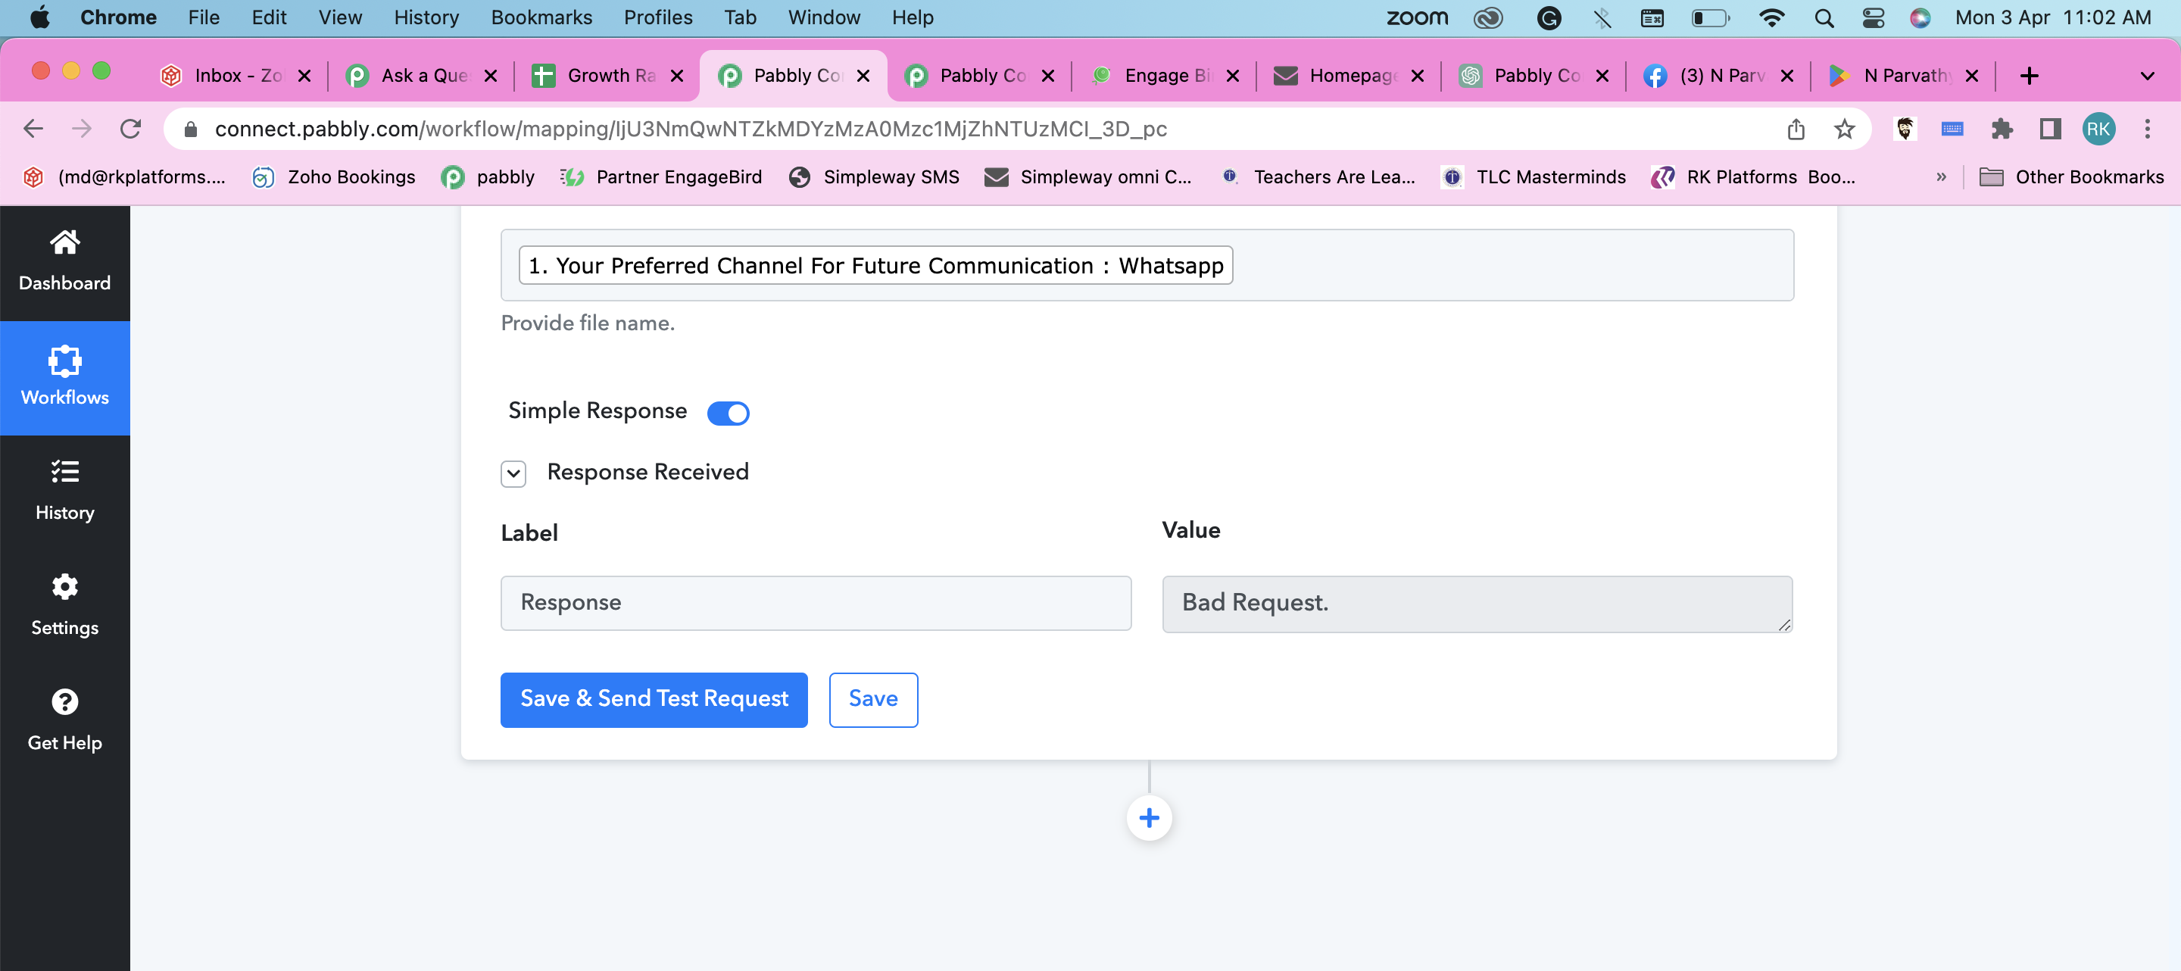Screen dimensions: 2181x971
Task: Reload the current page
Action: click(130, 129)
